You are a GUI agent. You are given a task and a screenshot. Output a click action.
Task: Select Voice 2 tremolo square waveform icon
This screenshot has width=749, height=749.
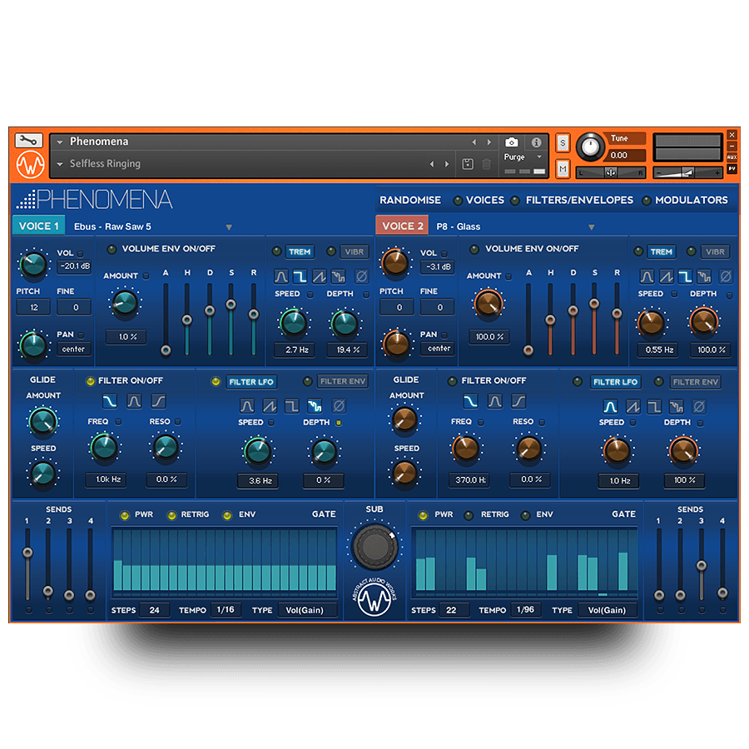685,276
